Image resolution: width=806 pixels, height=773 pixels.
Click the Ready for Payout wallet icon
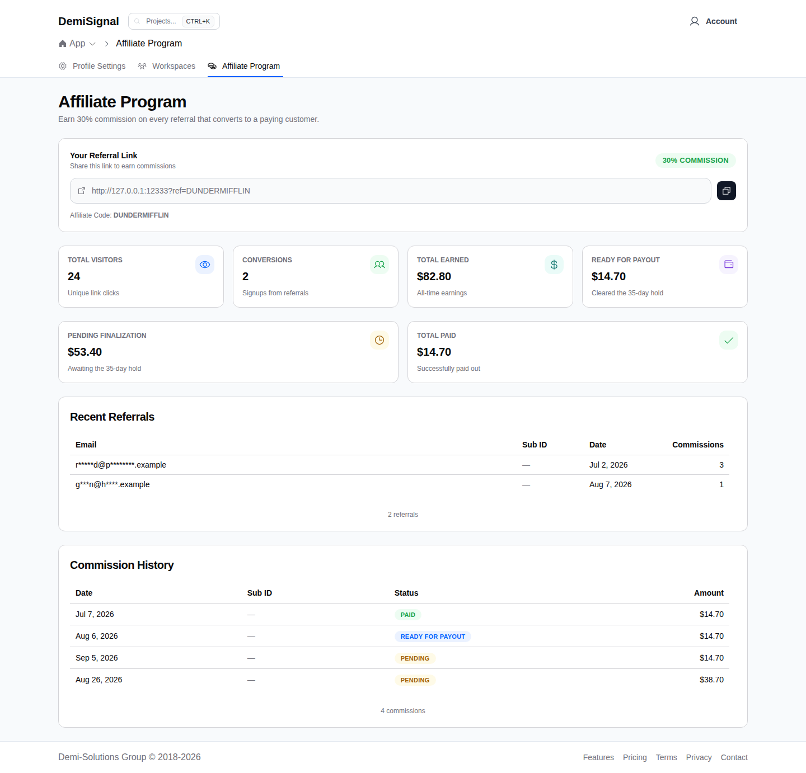click(x=729, y=265)
